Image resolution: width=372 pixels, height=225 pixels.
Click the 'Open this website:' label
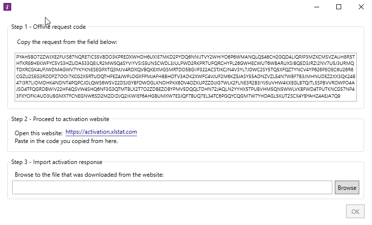click(x=39, y=132)
